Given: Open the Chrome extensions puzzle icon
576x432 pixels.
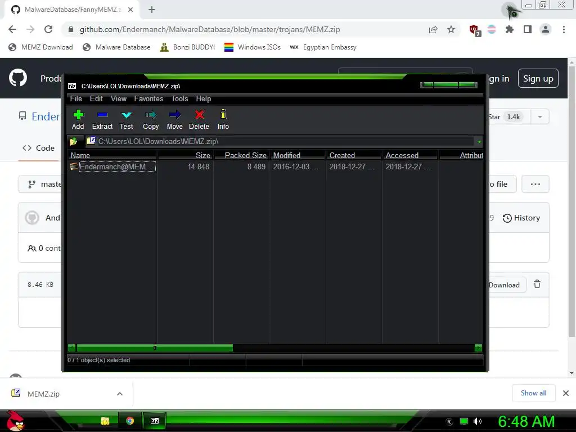Looking at the screenshot, I should [510, 29].
